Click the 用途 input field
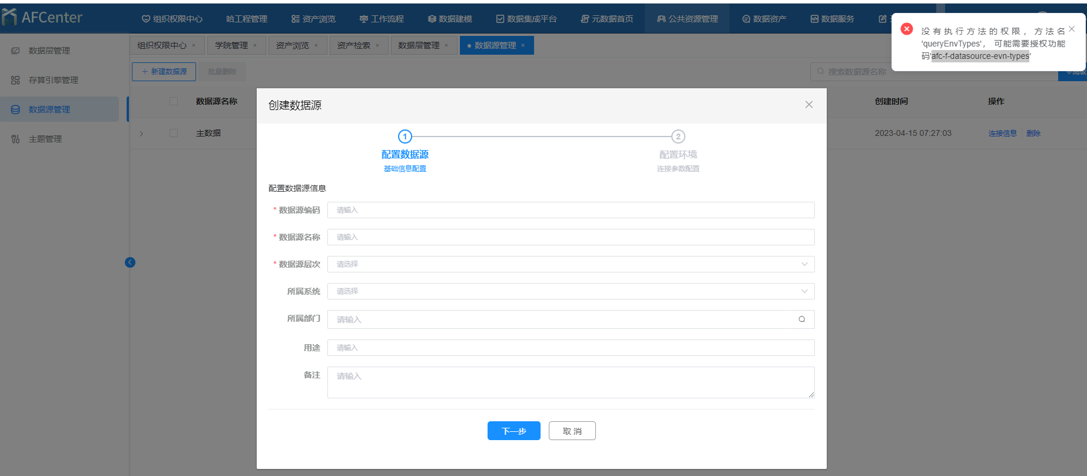This screenshot has height=476, width=1087. click(571, 348)
